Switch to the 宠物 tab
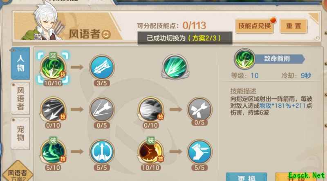The width and height of the screenshot is (327, 181). point(20,133)
